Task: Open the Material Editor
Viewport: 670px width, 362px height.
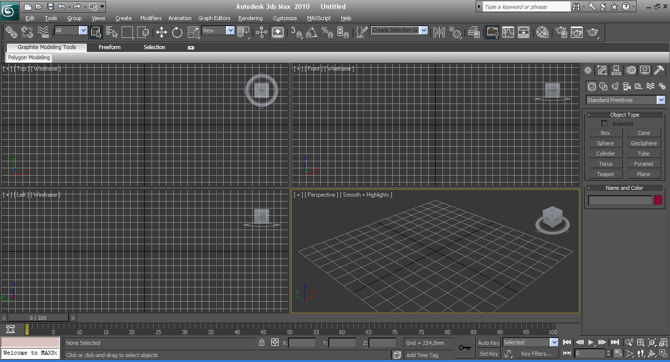Action: point(542,32)
